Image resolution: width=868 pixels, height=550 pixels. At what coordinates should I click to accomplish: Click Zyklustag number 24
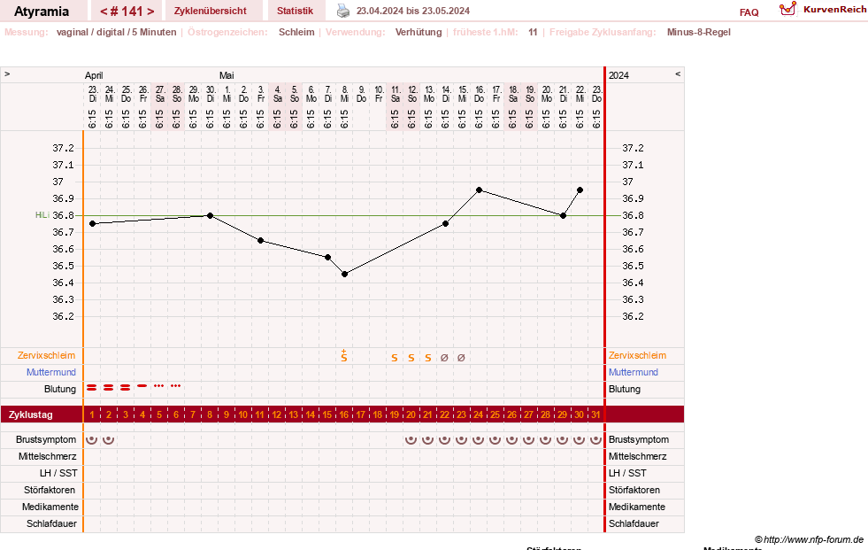coord(478,414)
